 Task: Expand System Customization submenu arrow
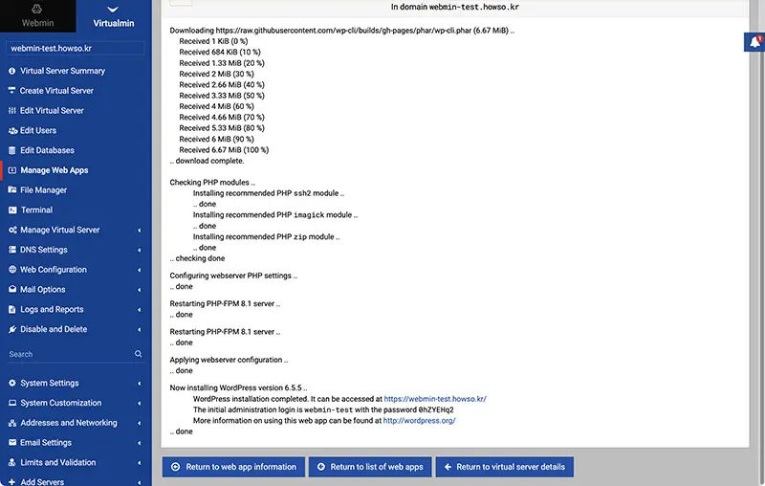(x=140, y=403)
